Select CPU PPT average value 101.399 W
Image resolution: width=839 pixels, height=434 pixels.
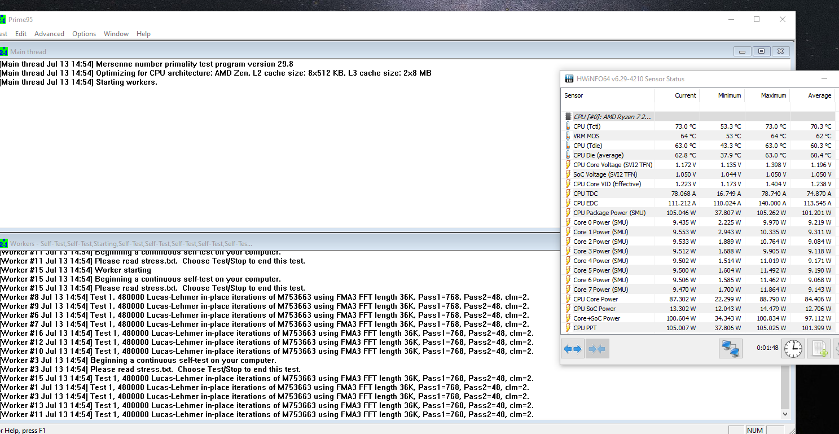[816, 328]
